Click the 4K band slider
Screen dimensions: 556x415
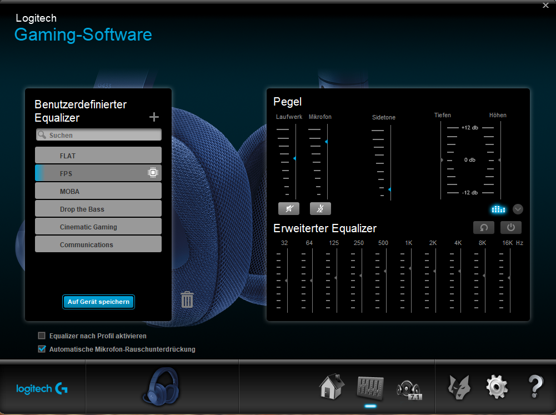point(460,271)
